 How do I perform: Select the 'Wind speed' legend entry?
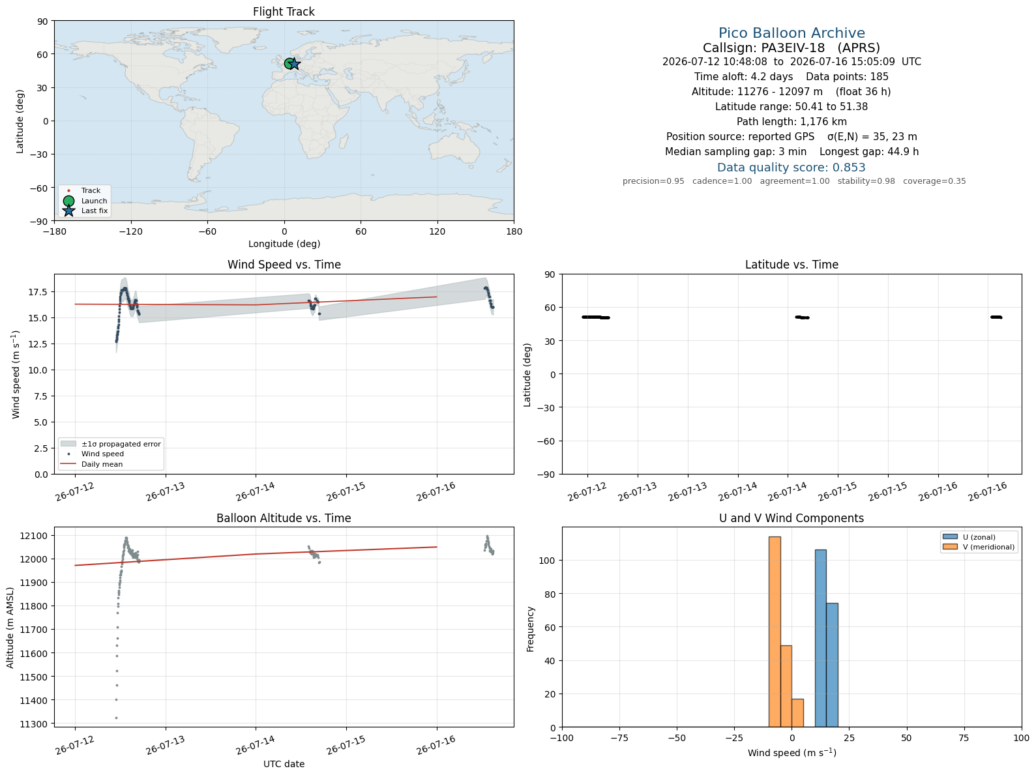tap(92, 454)
